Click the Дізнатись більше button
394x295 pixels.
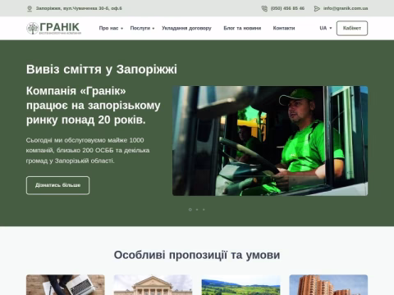point(57,185)
